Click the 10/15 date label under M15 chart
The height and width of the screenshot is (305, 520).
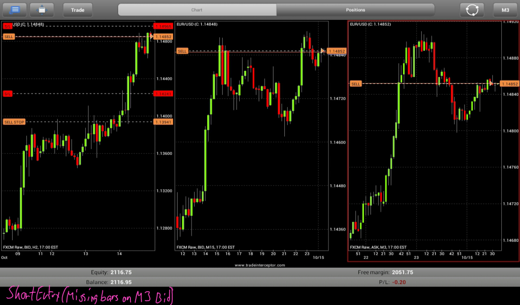(x=318, y=257)
